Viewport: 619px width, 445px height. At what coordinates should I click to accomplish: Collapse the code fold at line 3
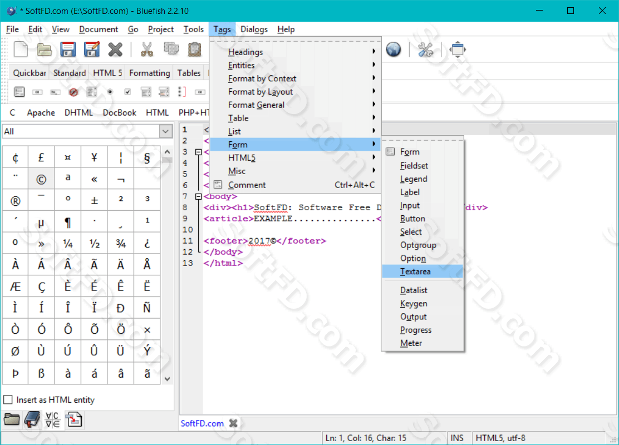tap(199, 152)
